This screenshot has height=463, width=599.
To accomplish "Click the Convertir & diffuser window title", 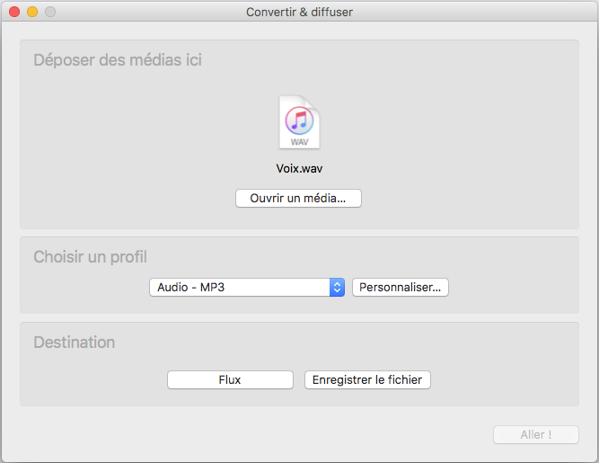I will click(300, 13).
